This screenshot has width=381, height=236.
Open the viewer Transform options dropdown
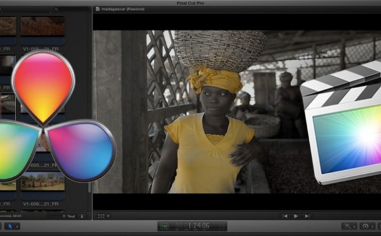tap(104, 216)
